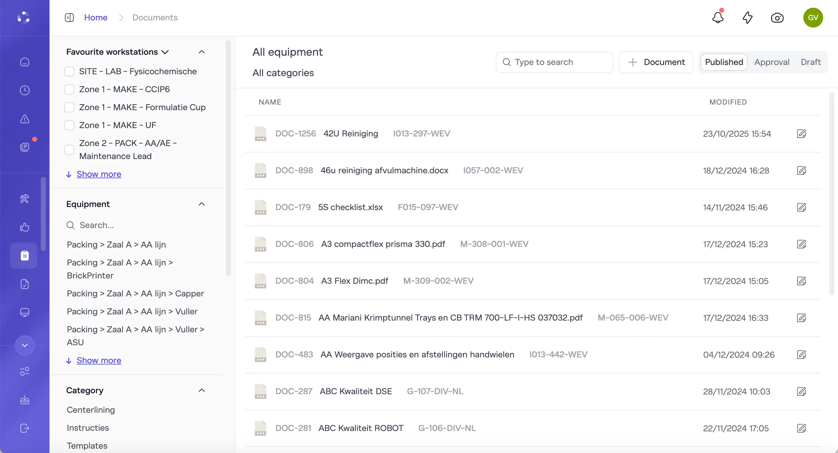Image resolution: width=838 pixels, height=453 pixels.
Task: Enable the Zone 1 - MAKE - CCIP6 checkbox
Action: (69, 89)
